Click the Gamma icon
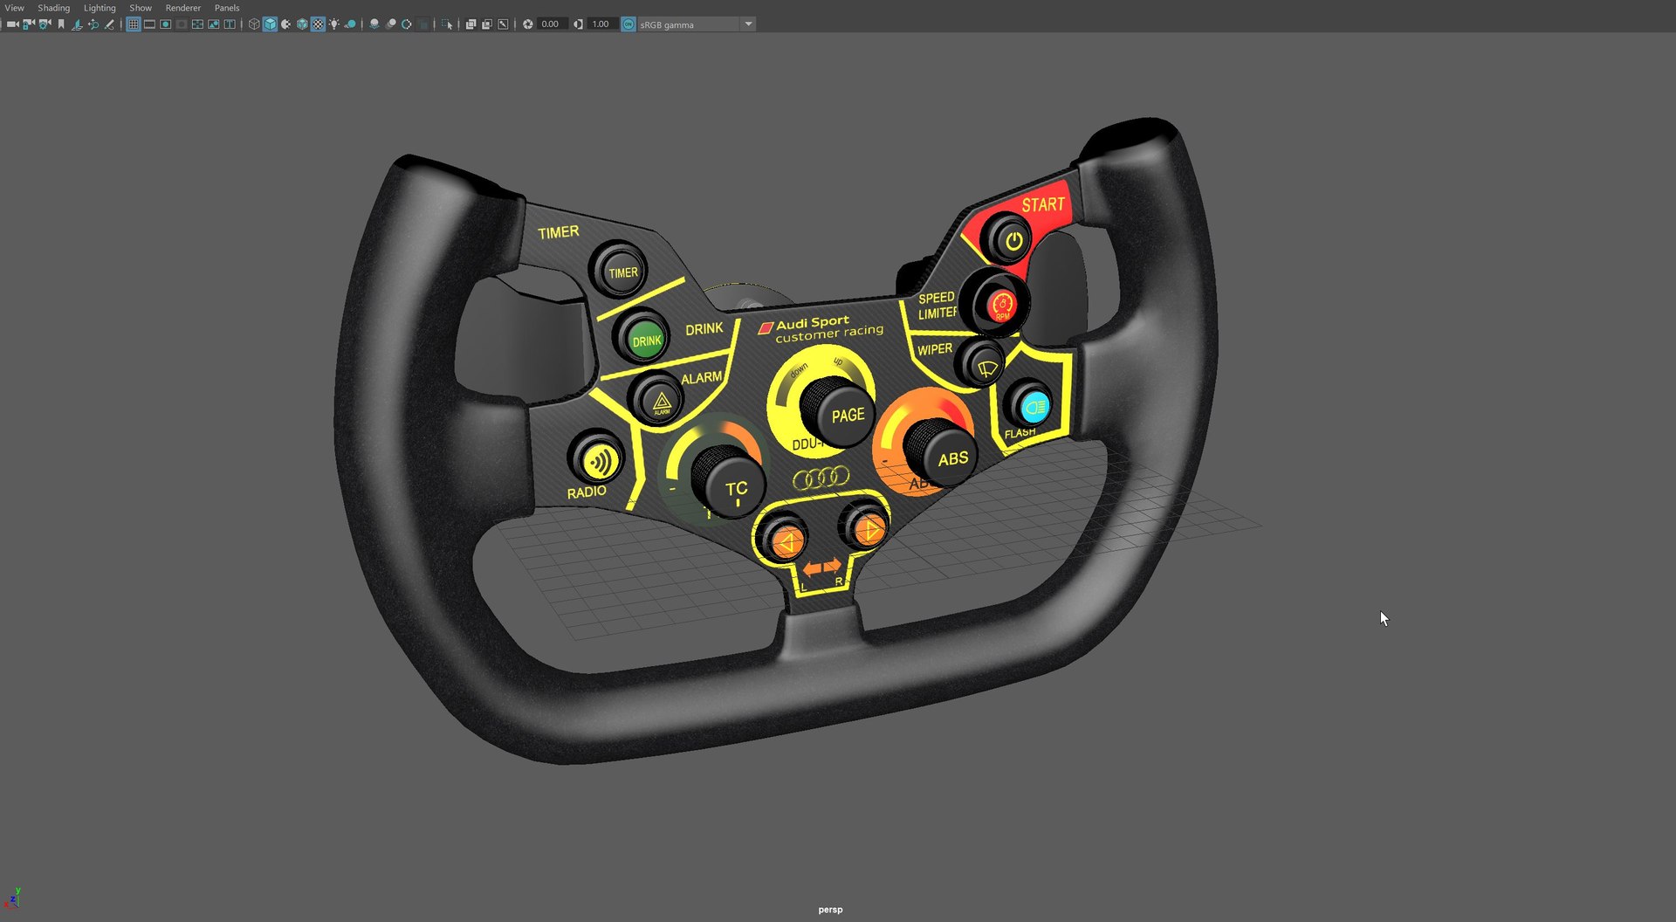 coord(578,24)
